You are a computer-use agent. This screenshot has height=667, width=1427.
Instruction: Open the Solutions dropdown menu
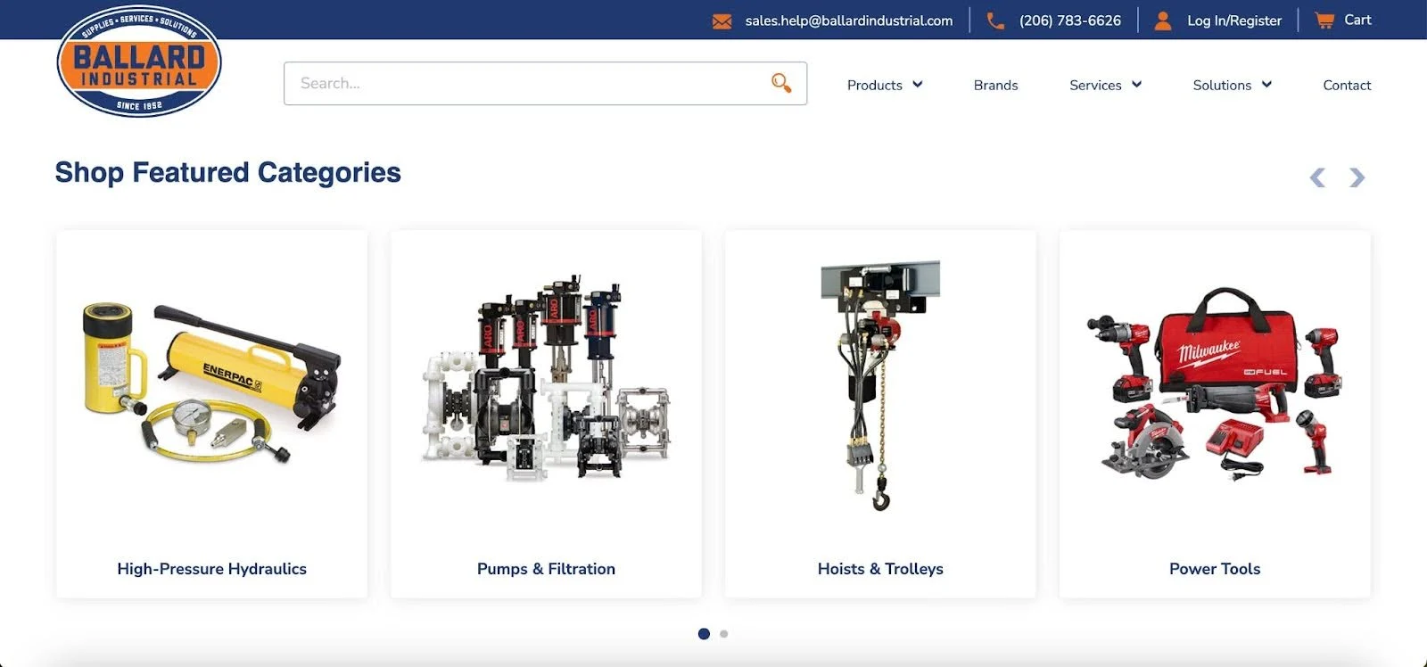(x=1232, y=85)
